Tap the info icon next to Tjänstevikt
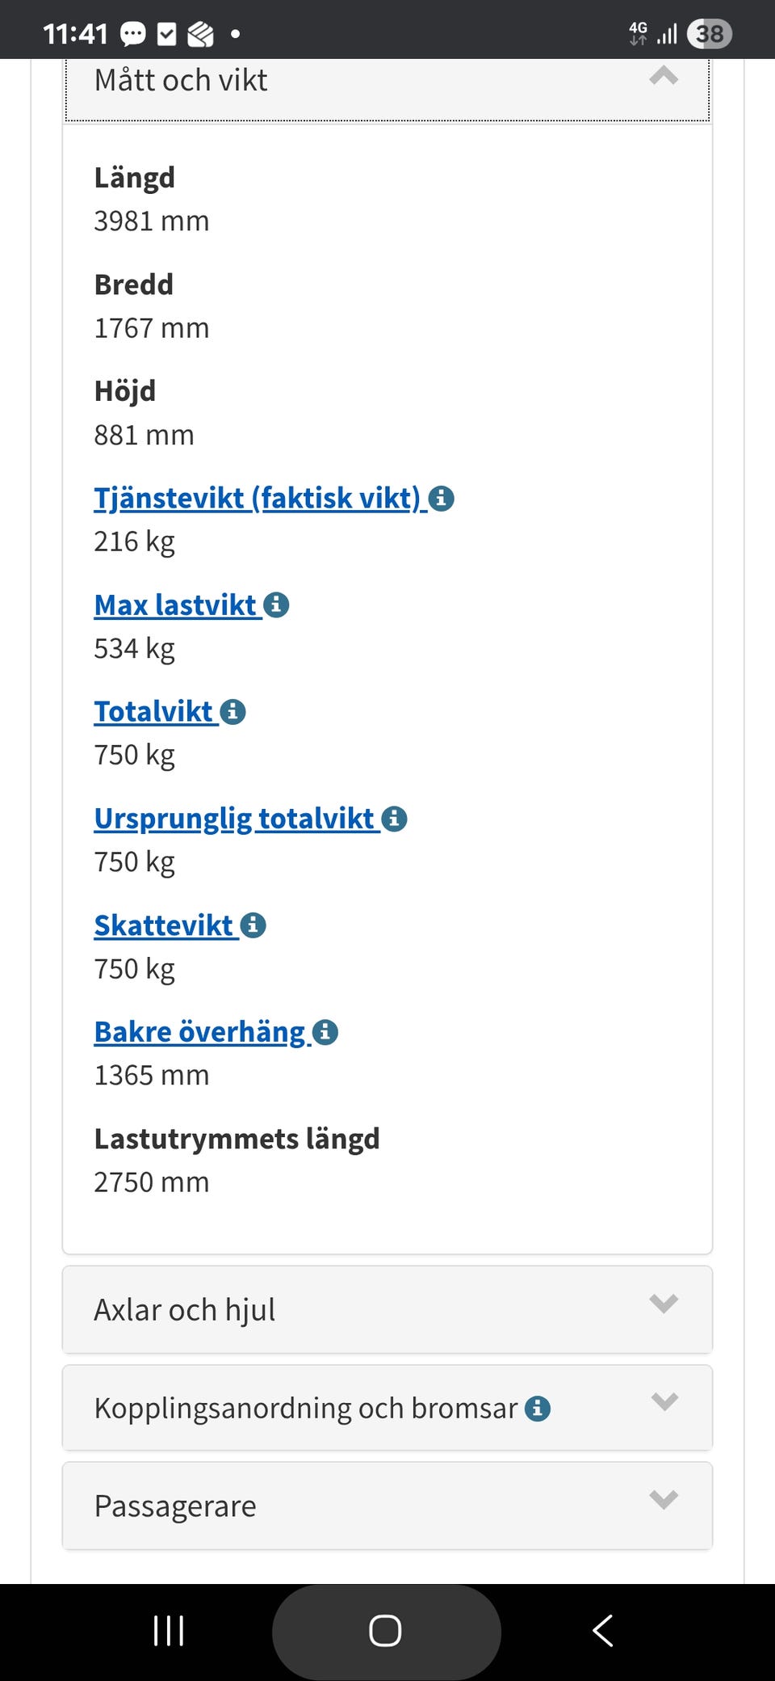775x1681 pixels. point(442,499)
